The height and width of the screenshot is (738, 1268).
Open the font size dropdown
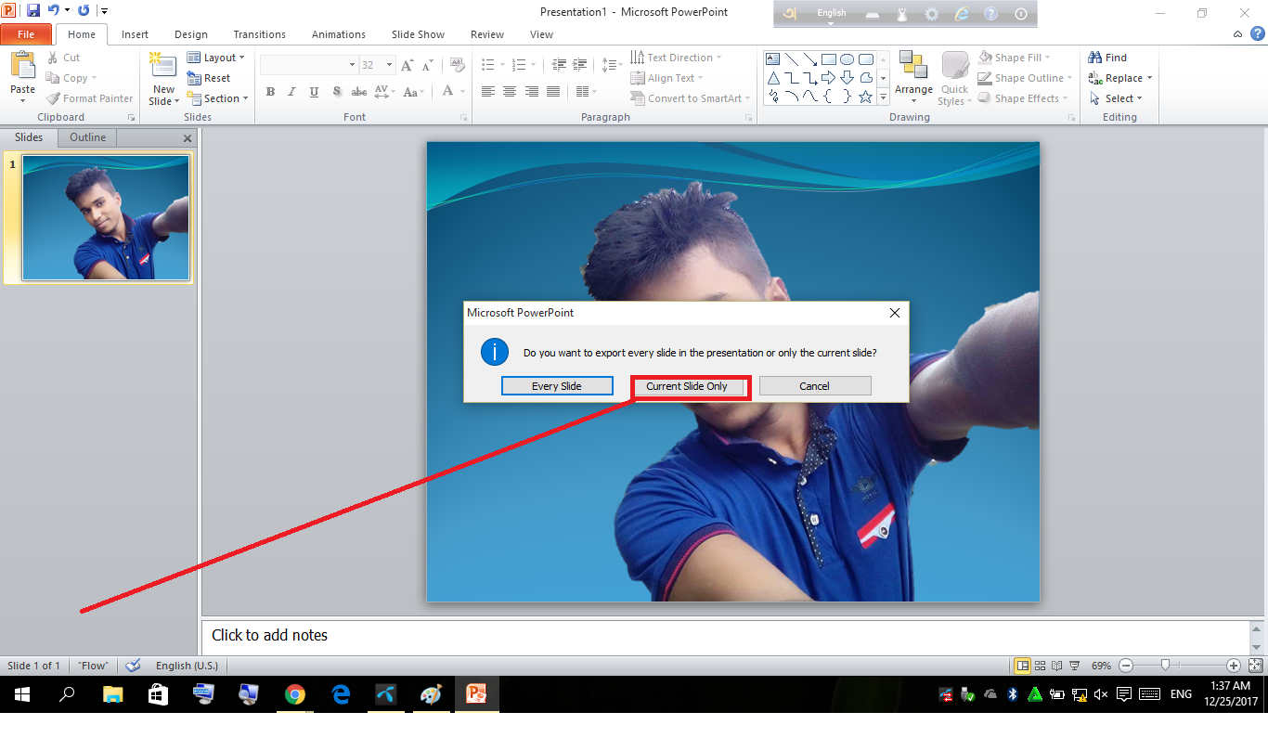pyautogui.click(x=390, y=65)
